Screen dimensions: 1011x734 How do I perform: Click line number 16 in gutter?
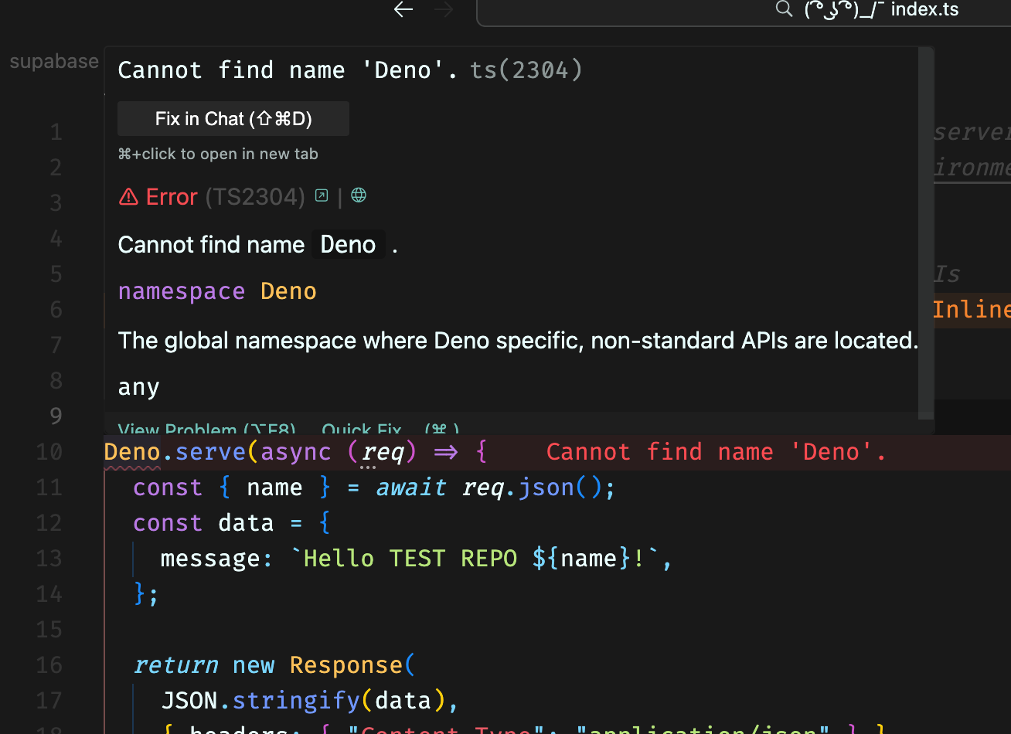point(49,665)
